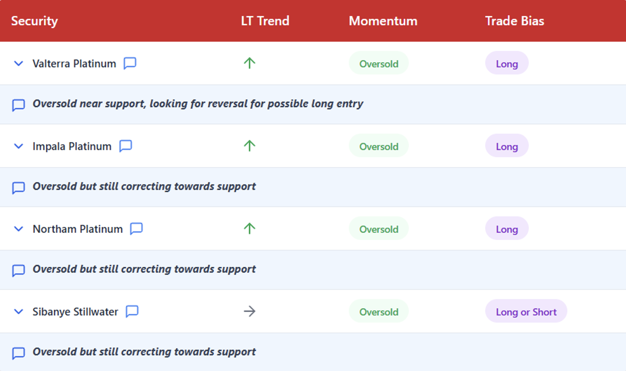Image resolution: width=626 pixels, height=371 pixels.
Task: Collapse the Valterra Platinum row
Action: (19, 63)
